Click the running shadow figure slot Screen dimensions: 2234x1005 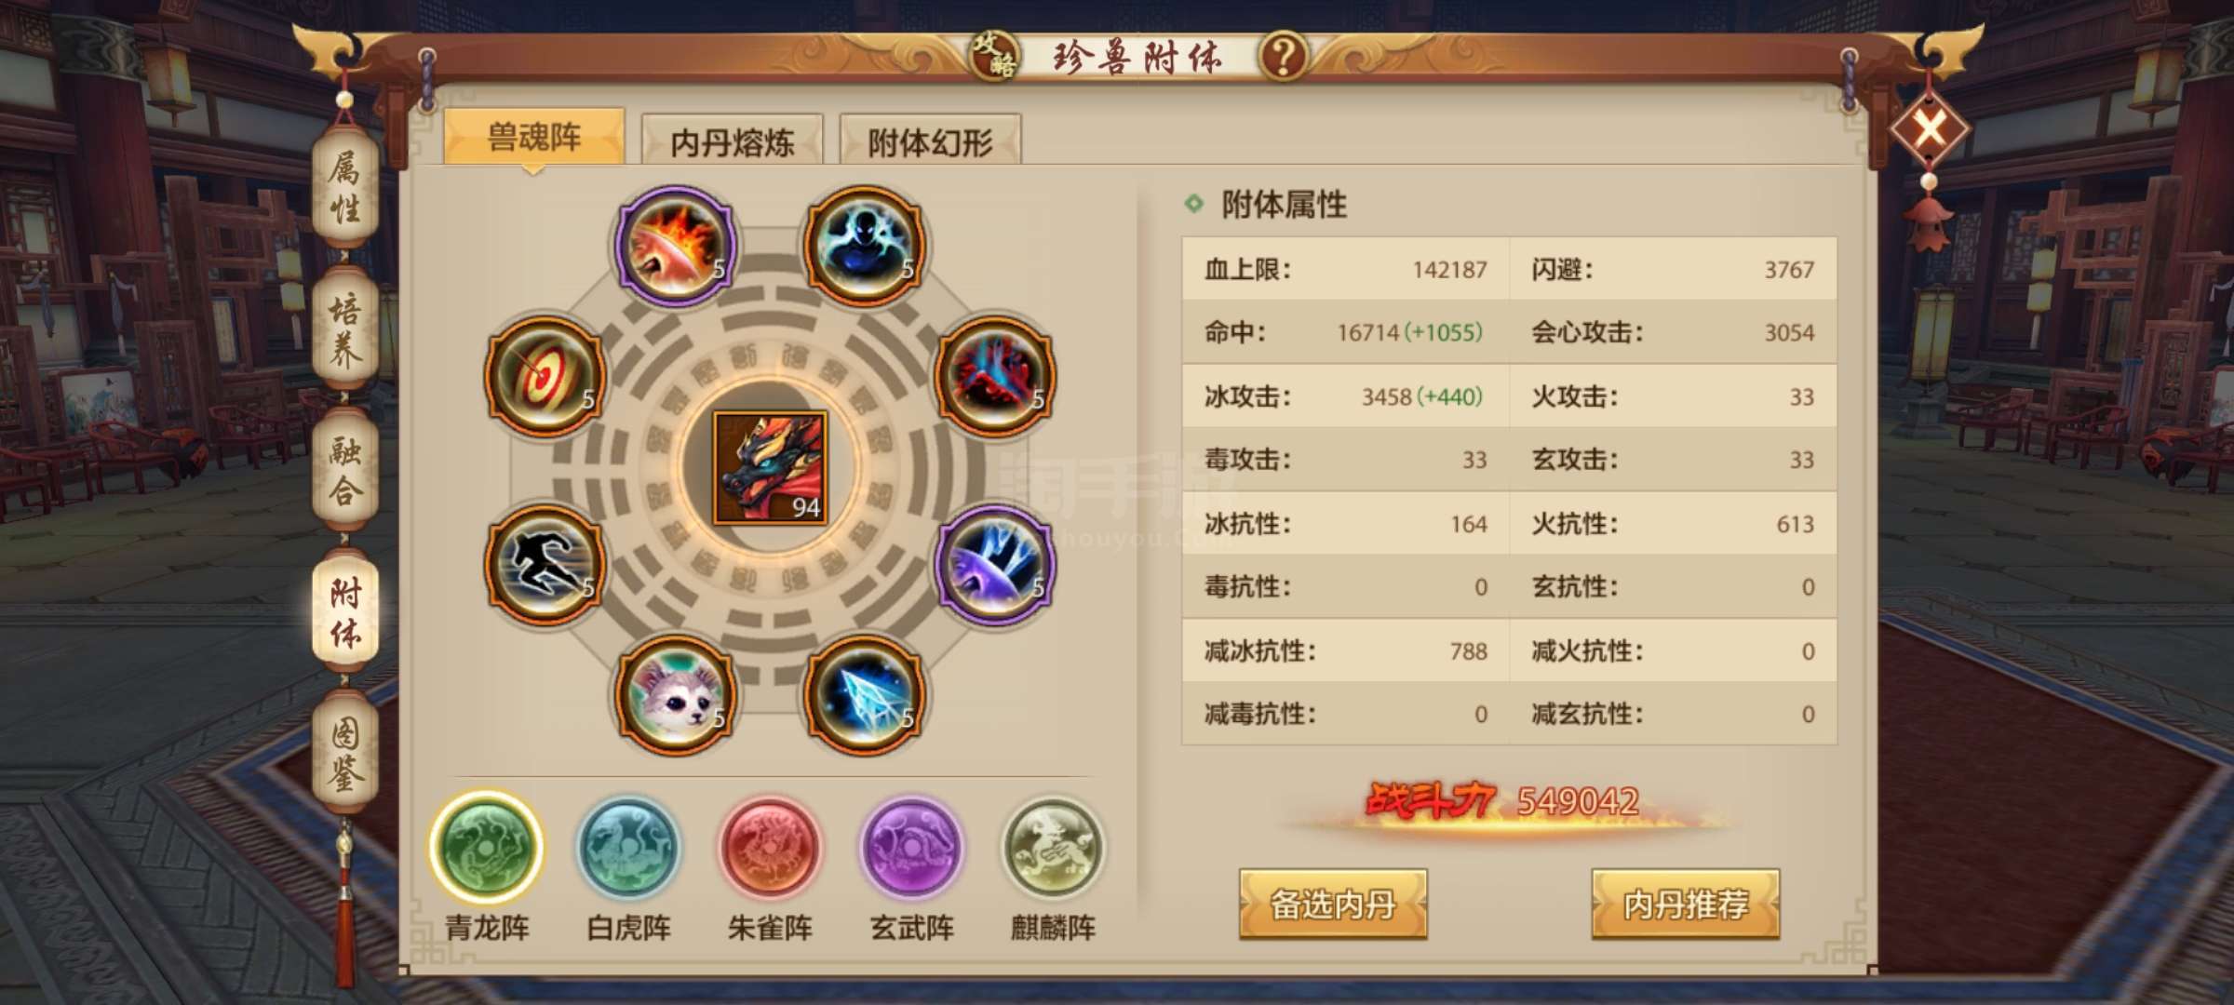545,565
